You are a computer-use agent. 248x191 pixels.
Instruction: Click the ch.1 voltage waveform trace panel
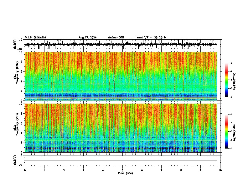pos(123,44)
